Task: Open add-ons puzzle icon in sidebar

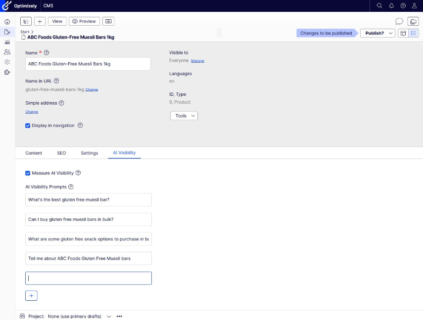Action: tap(7, 72)
